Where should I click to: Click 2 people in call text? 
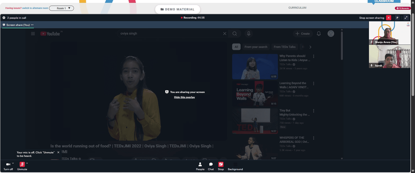point(17,18)
